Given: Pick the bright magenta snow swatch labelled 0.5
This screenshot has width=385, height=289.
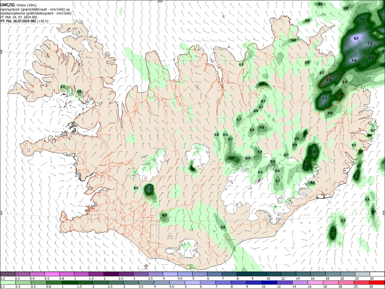Looking at the screenshot, I should pos(52,274).
